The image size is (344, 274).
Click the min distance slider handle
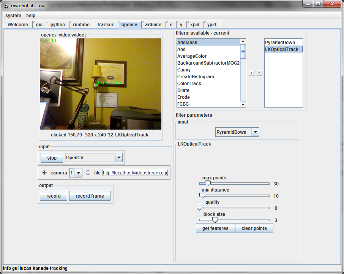click(202, 195)
